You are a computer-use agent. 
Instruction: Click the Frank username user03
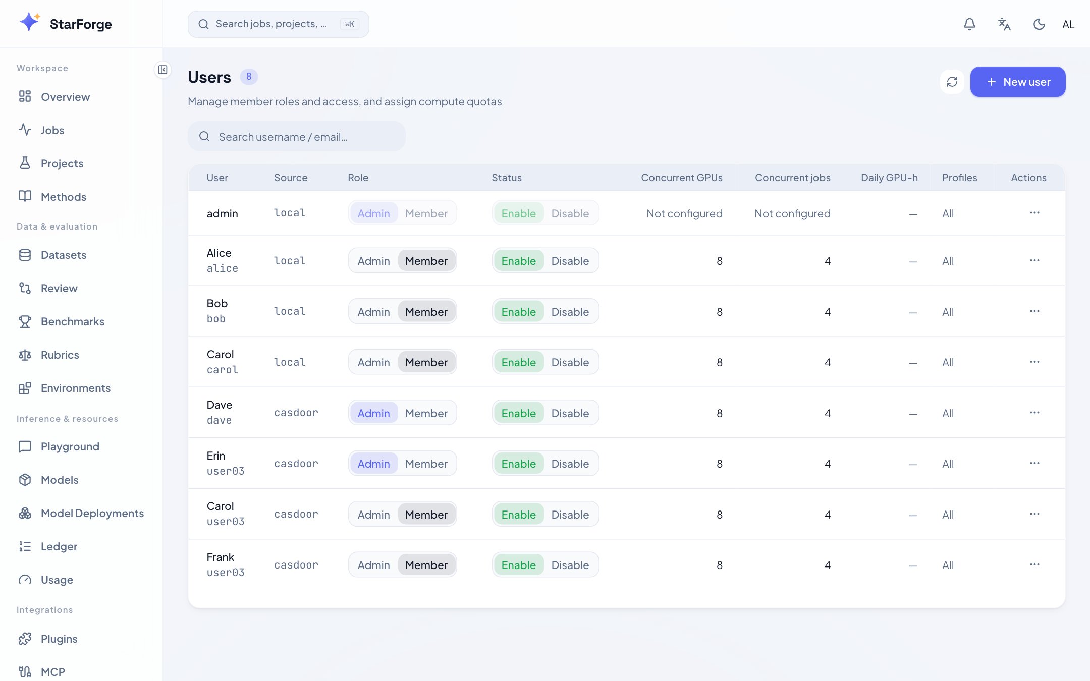(226, 573)
